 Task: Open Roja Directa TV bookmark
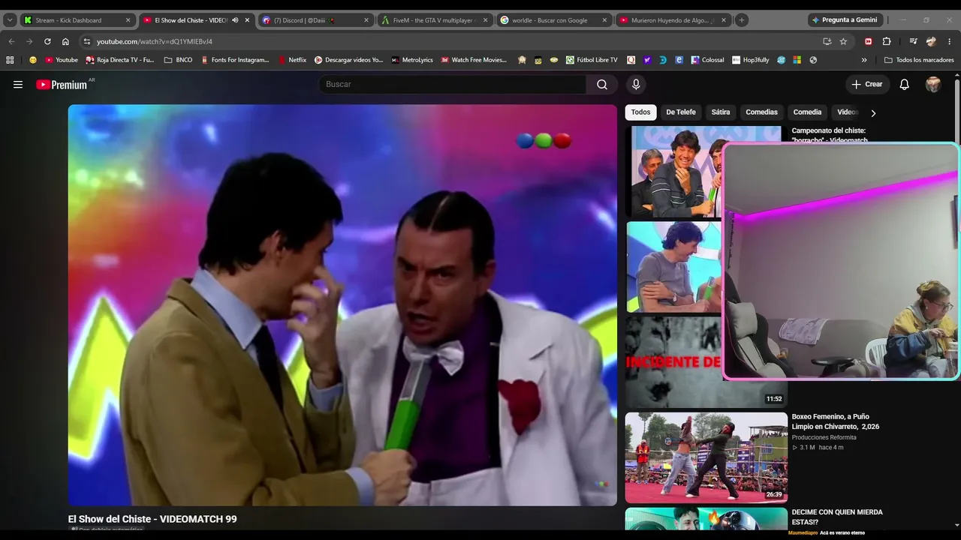[x=120, y=60]
